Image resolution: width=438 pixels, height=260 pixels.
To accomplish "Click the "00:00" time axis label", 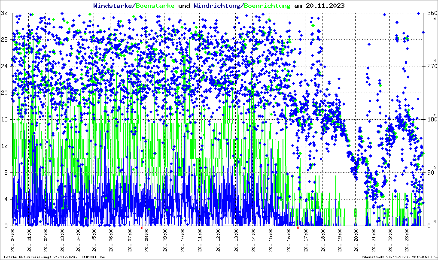I will 12,234.
